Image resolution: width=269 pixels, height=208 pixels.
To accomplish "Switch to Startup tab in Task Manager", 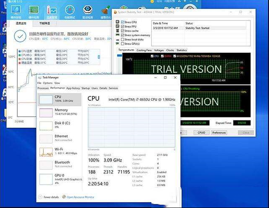I will 86,88.
